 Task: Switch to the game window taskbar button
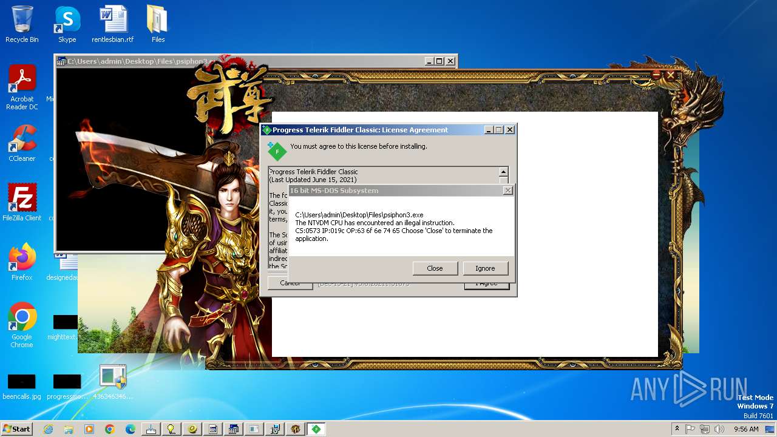[296, 429]
